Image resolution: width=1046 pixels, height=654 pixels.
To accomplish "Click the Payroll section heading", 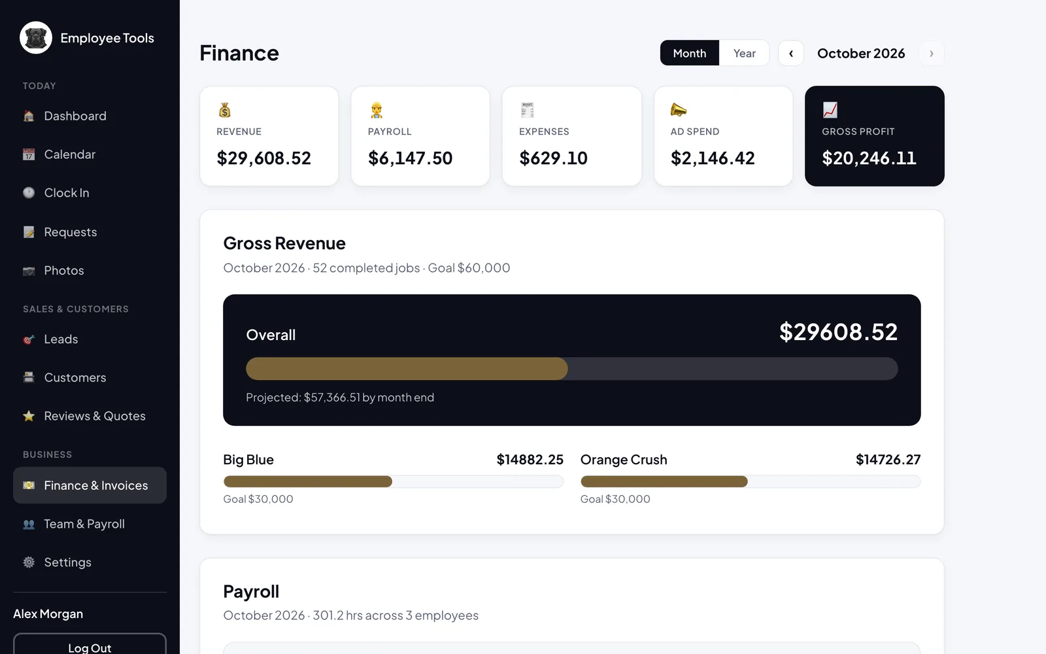I will click(251, 591).
